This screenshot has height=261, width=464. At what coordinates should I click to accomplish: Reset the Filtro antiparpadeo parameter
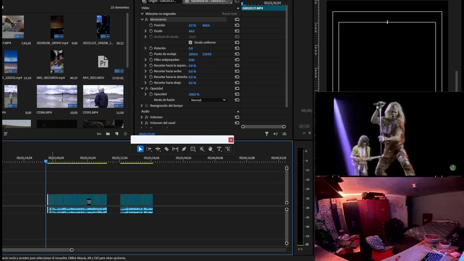(237, 60)
